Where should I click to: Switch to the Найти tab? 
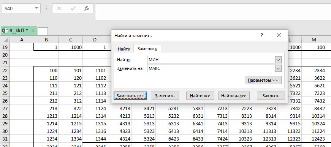[x=124, y=49]
